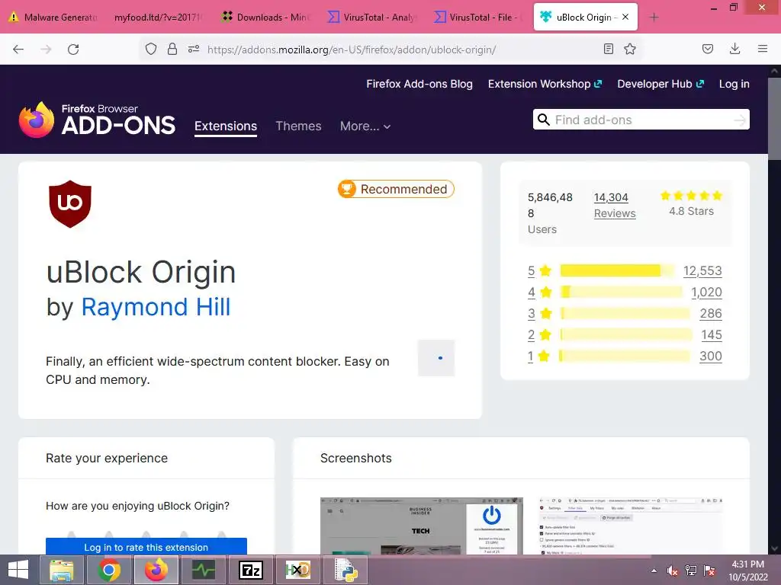Click the Firefox Browser Add-ons logo
The image size is (781, 585).
97,120
